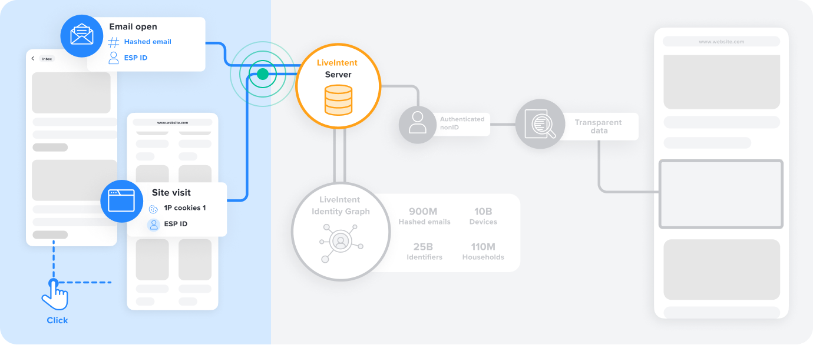Click the green signal dot

tap(263, 74)
